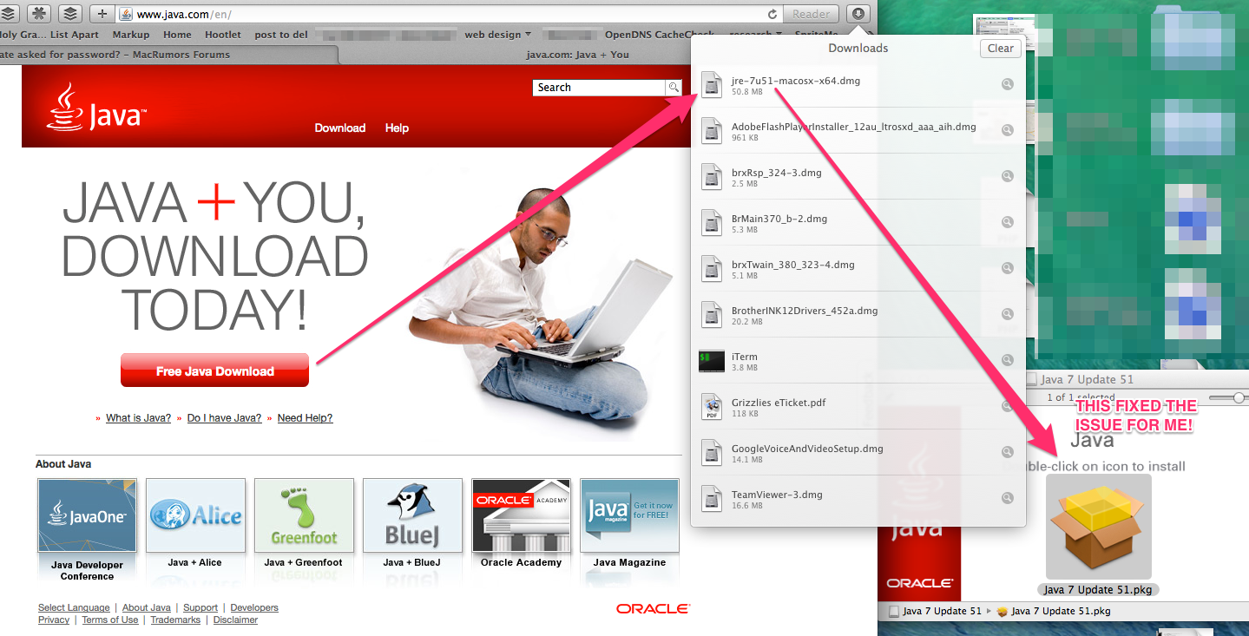Viewport: 1249px width, 636px height.
Task: Open the Need Help? link
Action: click(306, 418)
